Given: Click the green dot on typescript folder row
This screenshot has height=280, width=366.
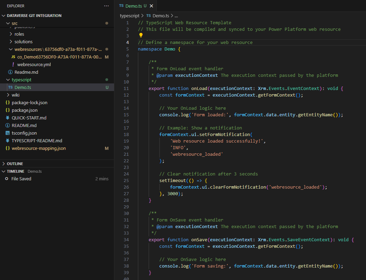Looking at the screenshot, I should point(107,80).
